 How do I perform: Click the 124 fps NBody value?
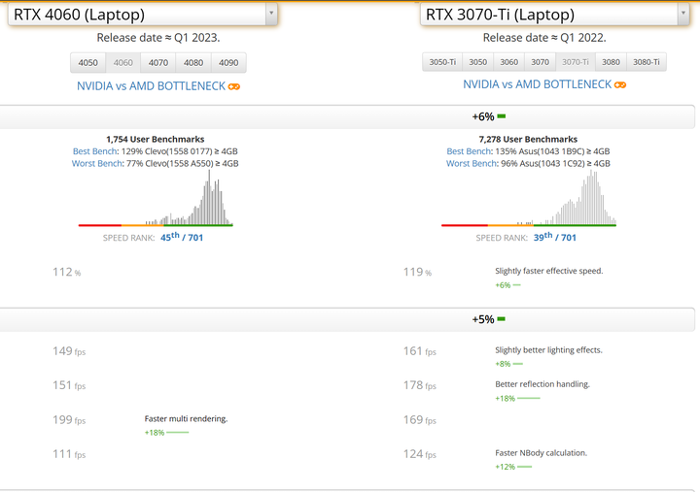[x=420, y=454]
